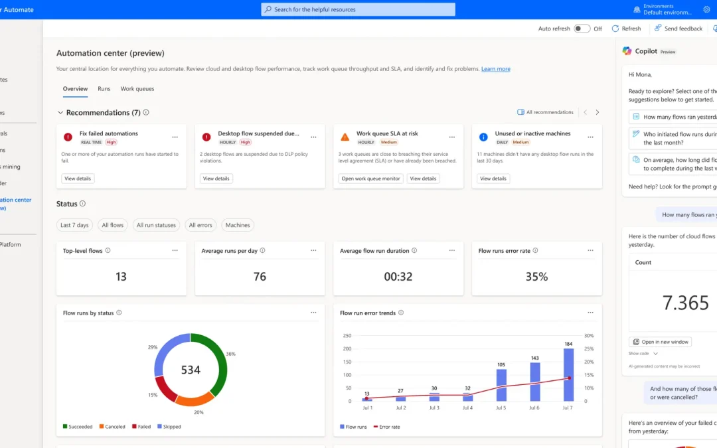
Task: Go to next recommendations page arrow
Action: (x=597, y=112)
